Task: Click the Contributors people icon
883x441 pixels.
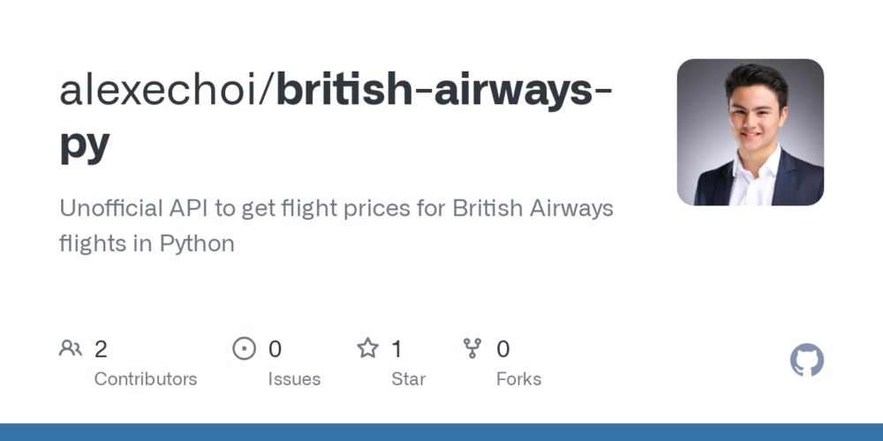Action: (x=71, y=348)
